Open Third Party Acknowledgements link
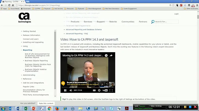 (36, 95)
